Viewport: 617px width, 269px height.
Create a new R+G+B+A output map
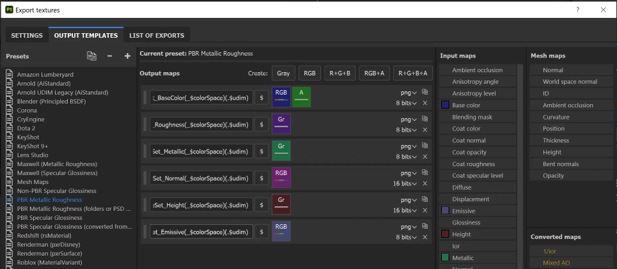coord(412,73)
